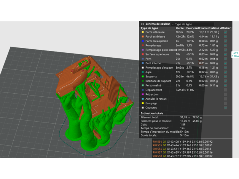The image size is (239, 179).
Task: Uncheck the Coutures display checkbox
Action: point(226,107)
